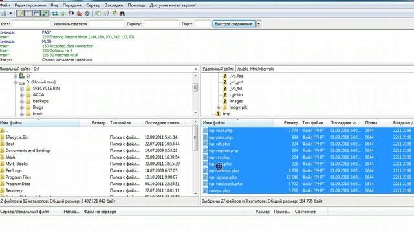Screen dimensions: 414x233
Task: Open the Site Manager dropdown arrow
Action: tap(10, 14)
